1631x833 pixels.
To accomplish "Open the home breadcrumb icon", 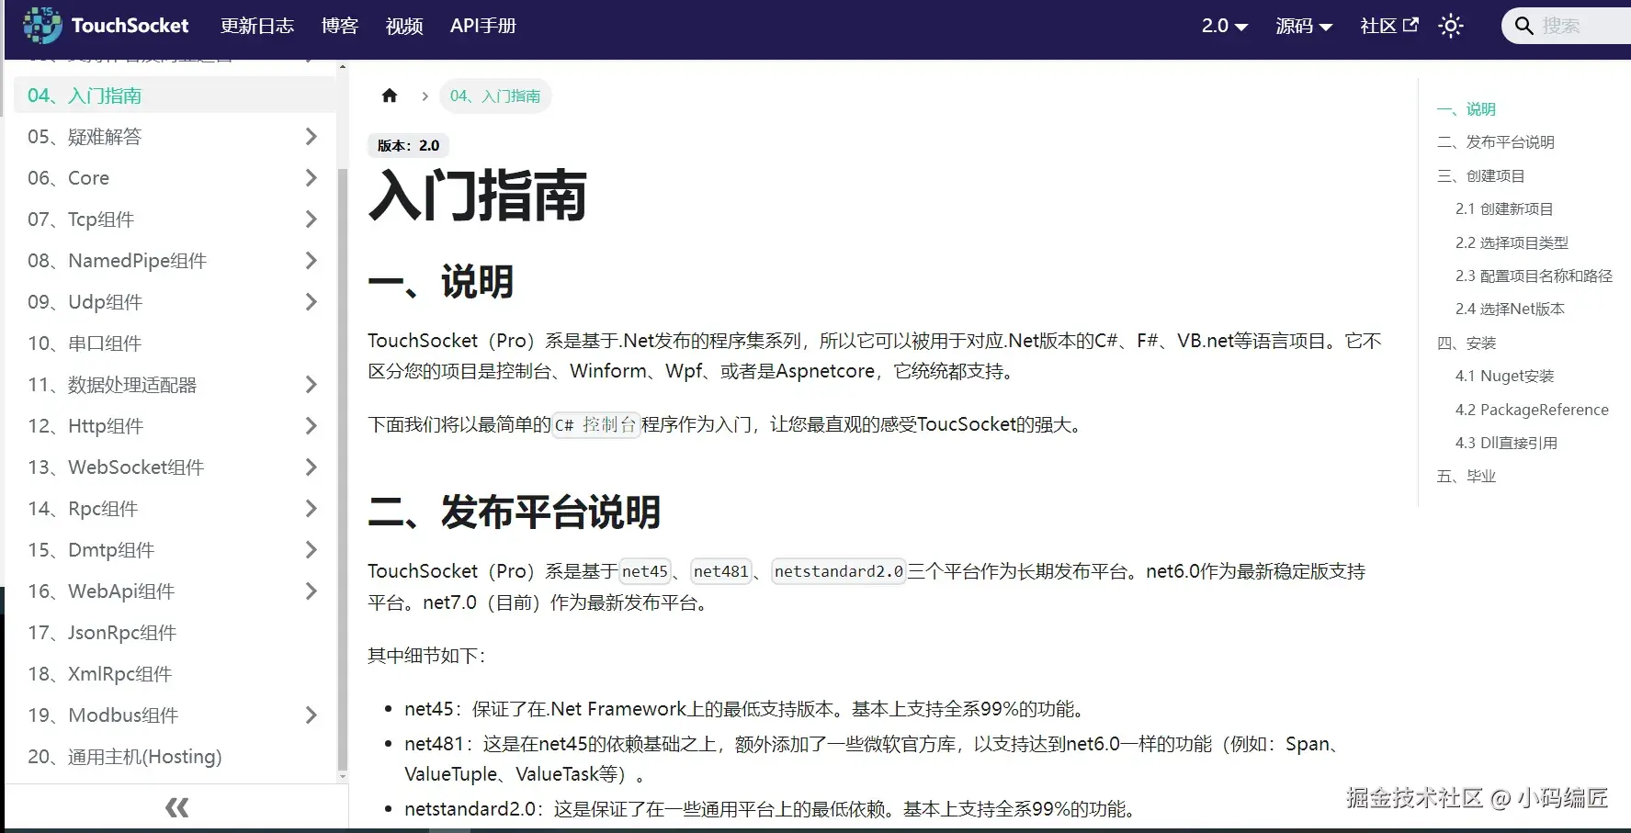I will point(390,96).
